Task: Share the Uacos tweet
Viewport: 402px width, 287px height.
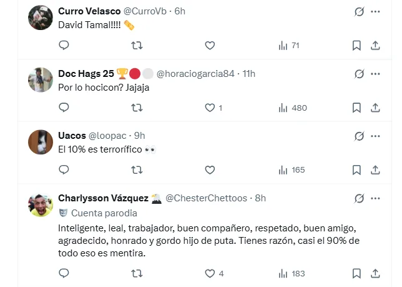Action: click(375, 169)
